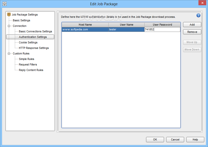Open the title bar system menu icon

[5, 4]
